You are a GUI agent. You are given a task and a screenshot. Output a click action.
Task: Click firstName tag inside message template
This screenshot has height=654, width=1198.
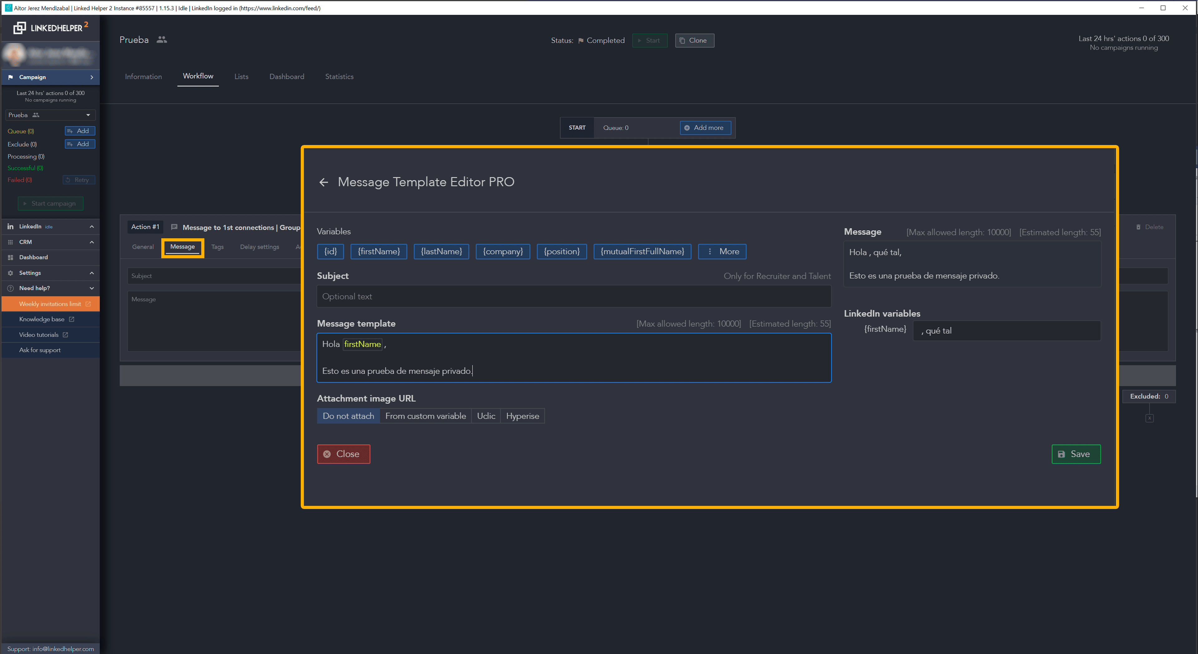point(362,344)
